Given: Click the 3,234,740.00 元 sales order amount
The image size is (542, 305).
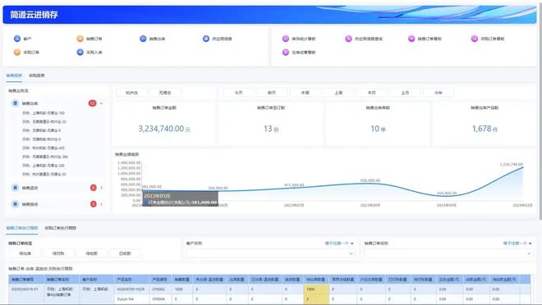Looking at the screenshot, I should (164, 129).
